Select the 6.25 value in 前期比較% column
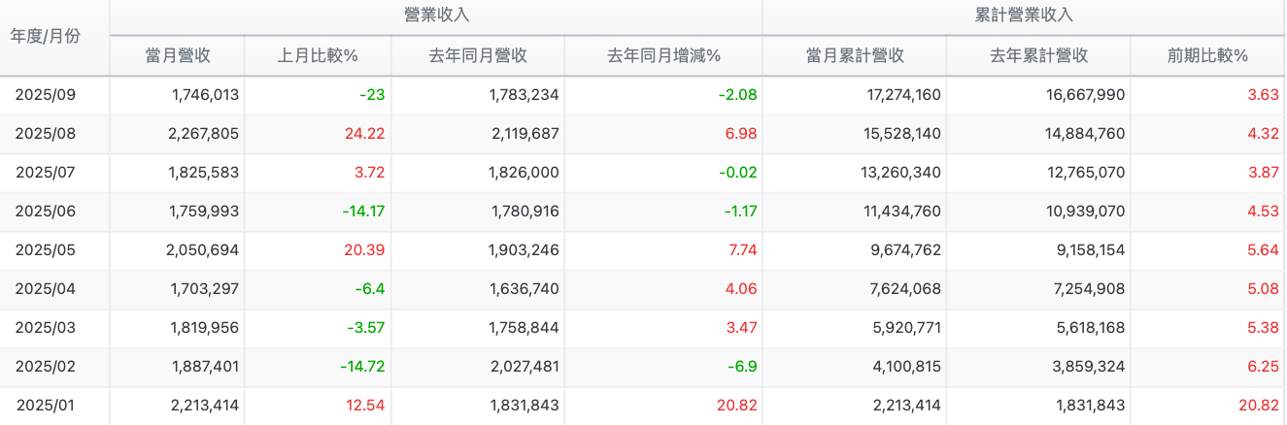This screenshot has width=1287, height=425. (x=1263, y=367)
